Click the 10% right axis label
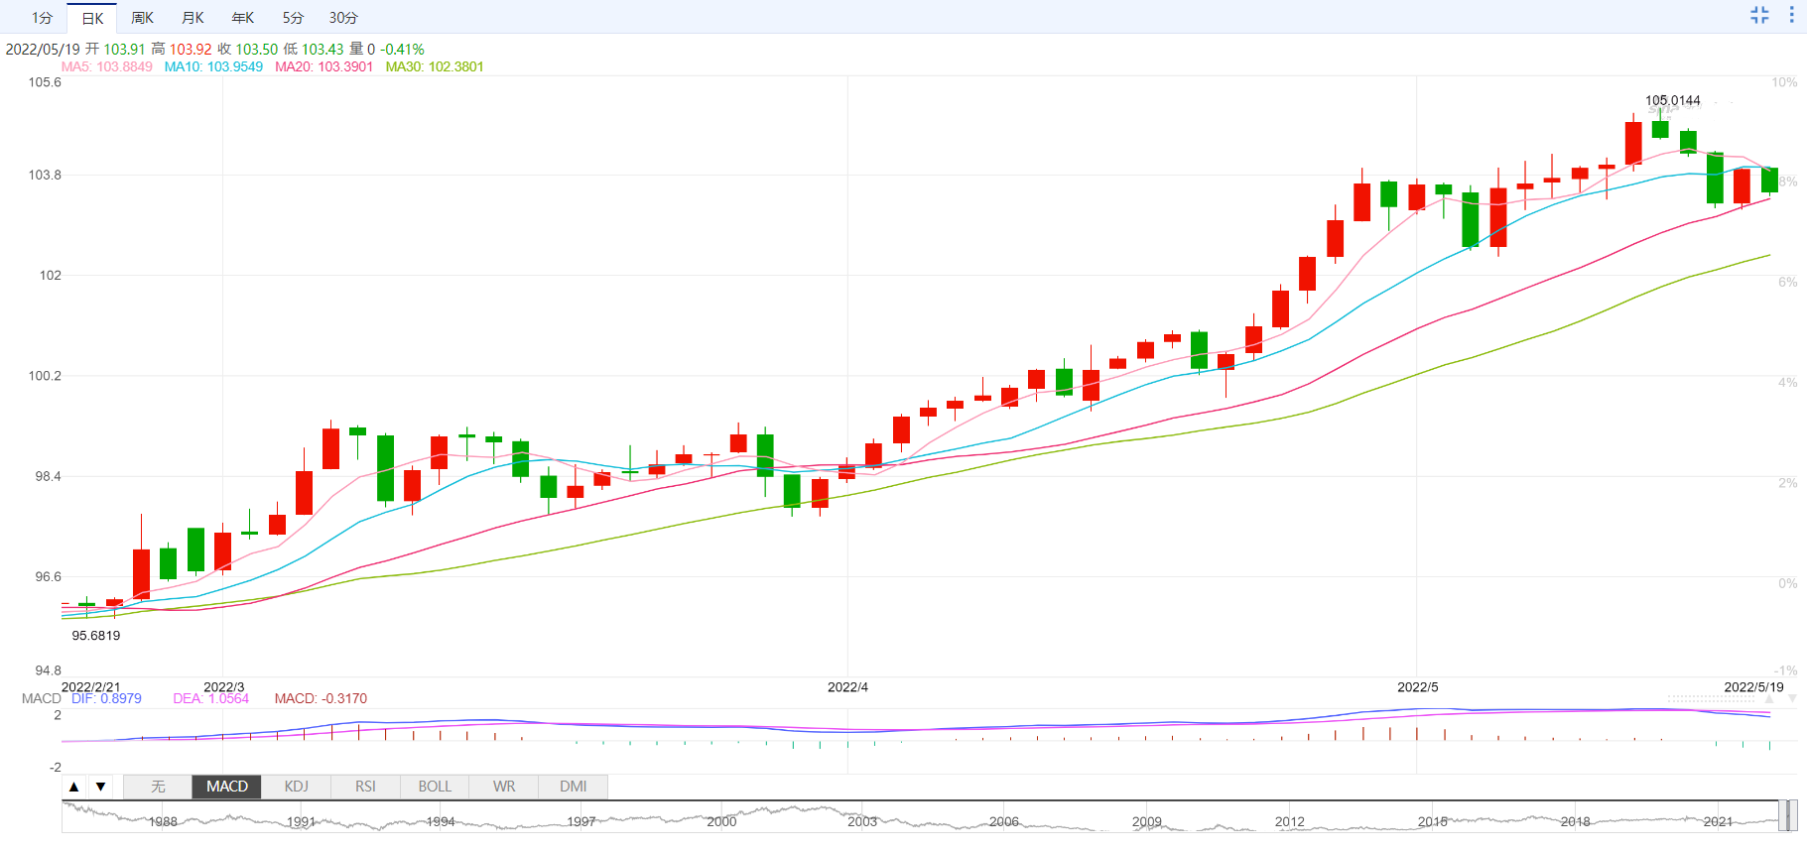The image size is (1807, 852). 1784,82
